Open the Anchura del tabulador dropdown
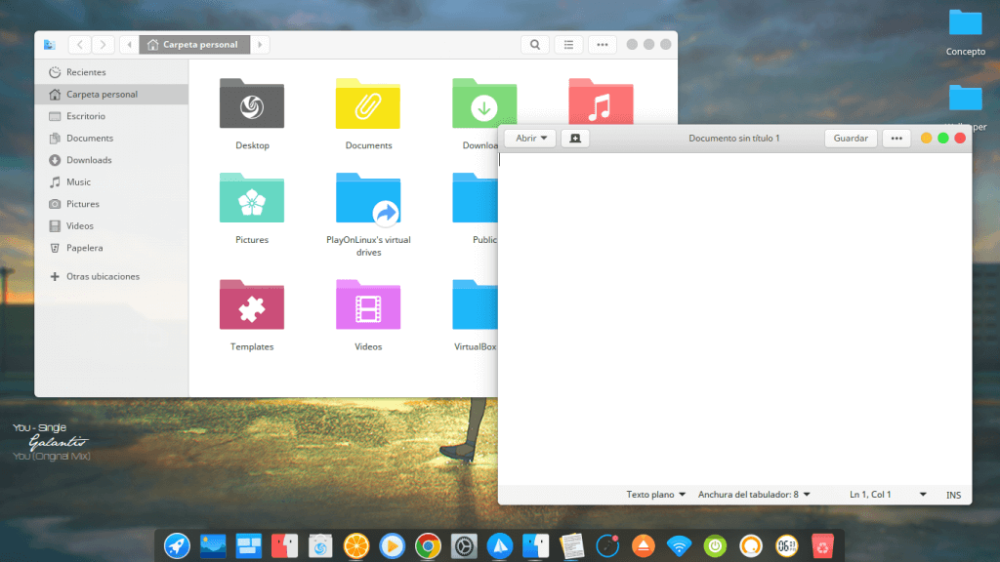The height and width of the screenshot is (562, 1000). click(x=754, y=495)
